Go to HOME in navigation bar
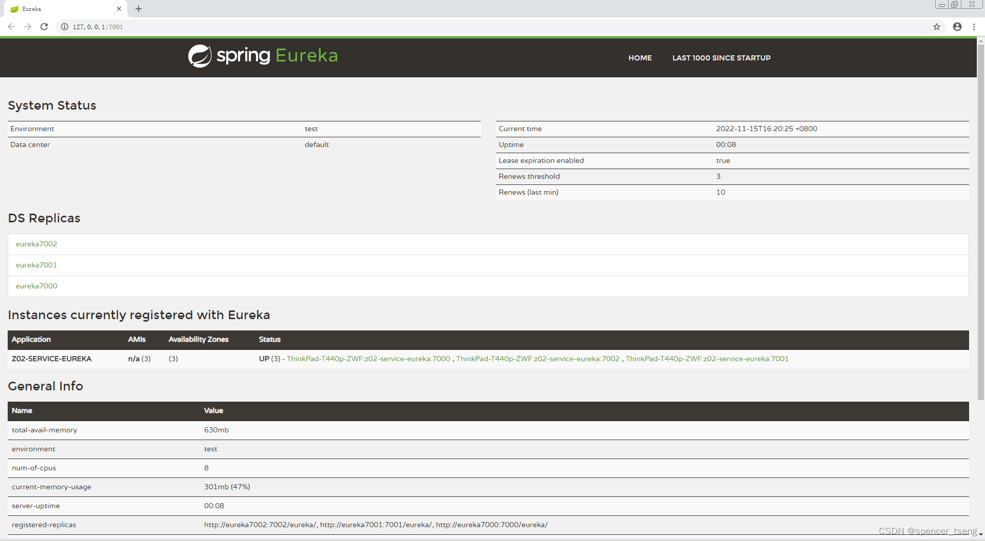This screenshot has height=541, width=985. [640, 58]
